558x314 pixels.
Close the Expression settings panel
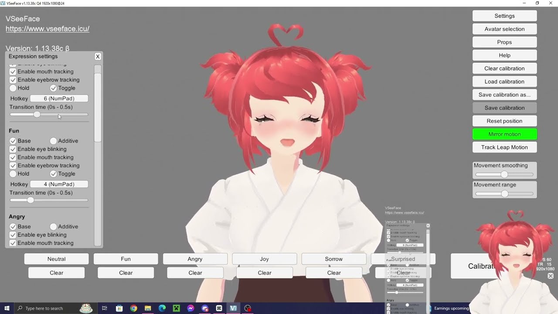pyautogui.click(x=98, y=56)
